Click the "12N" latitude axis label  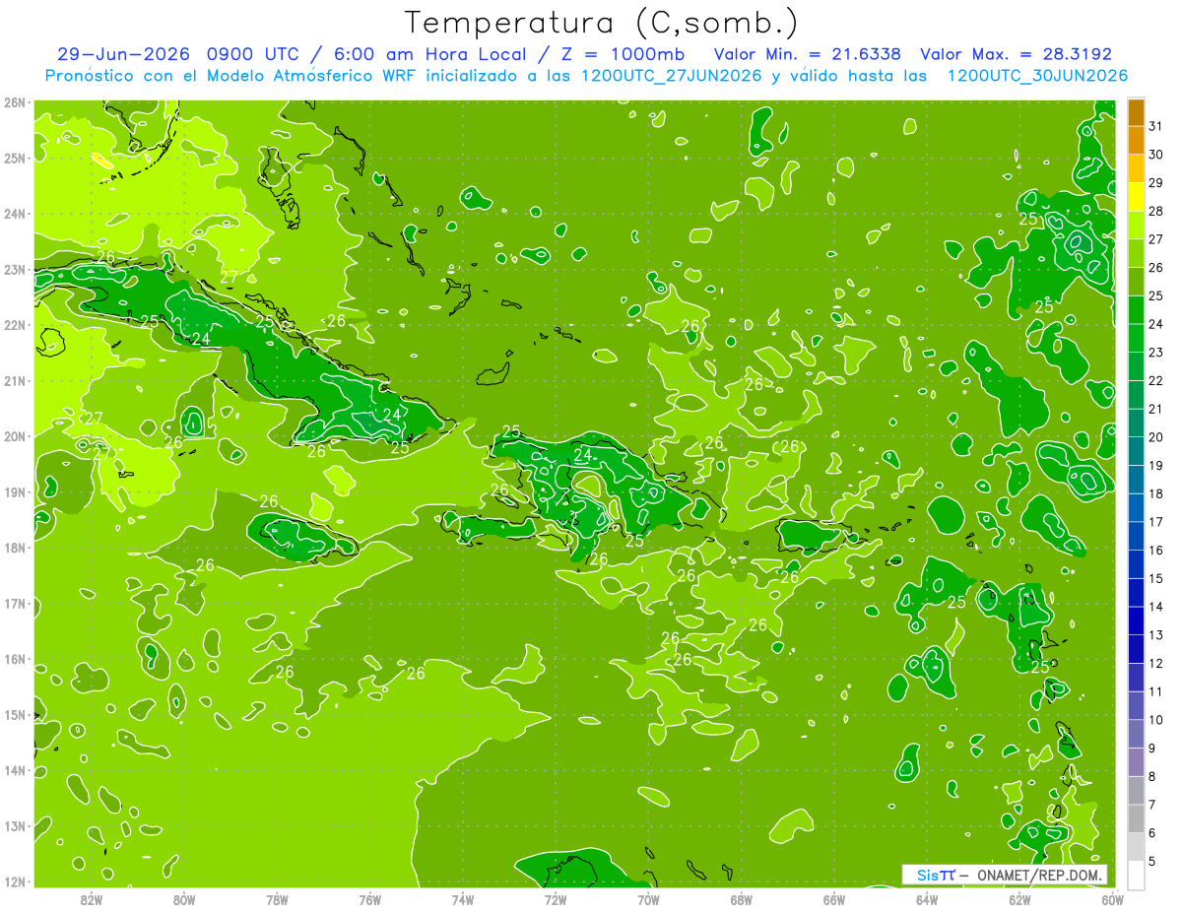click(14, 881)
